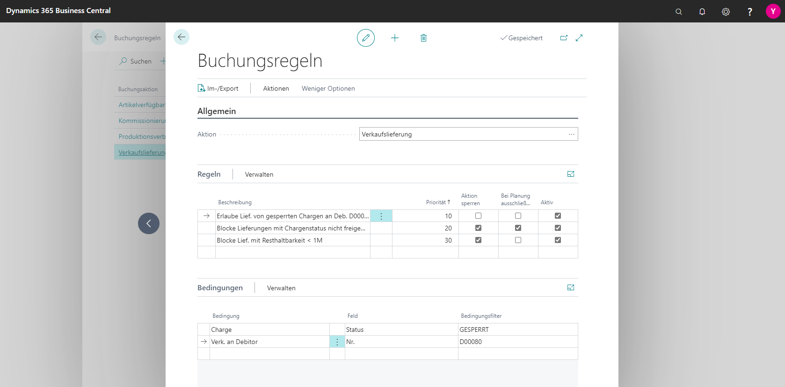785x387 pixels.
Task: Open the search magnifier in top bar
Action: tap(678, 12)
